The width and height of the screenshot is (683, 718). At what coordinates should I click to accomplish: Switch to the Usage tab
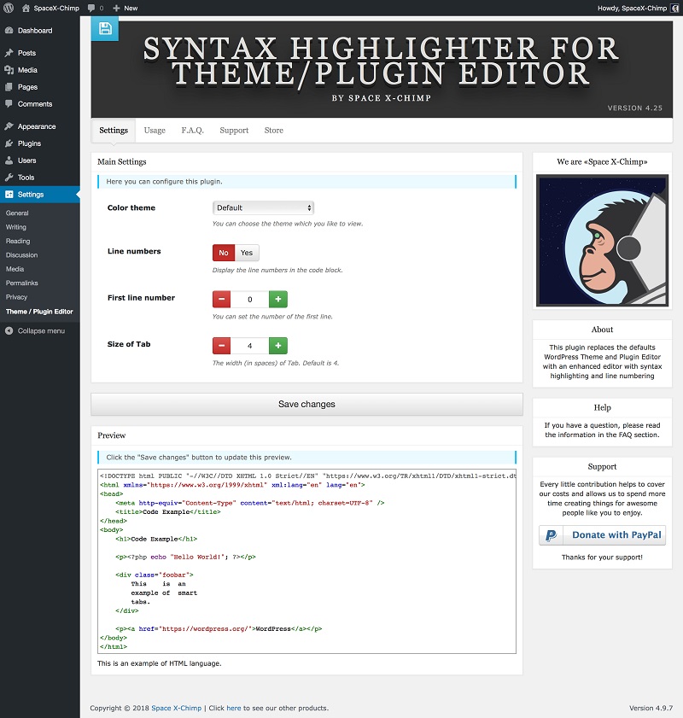coord(155,131)
